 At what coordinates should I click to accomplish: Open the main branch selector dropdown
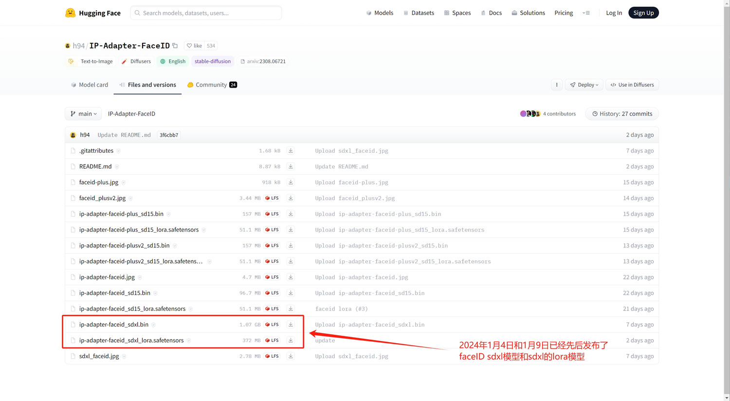(x=83, y=114)
